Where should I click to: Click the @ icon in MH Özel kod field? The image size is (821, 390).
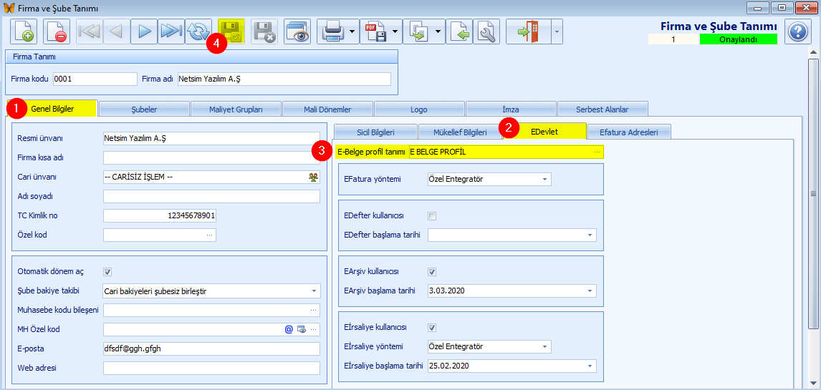(289, 329)
